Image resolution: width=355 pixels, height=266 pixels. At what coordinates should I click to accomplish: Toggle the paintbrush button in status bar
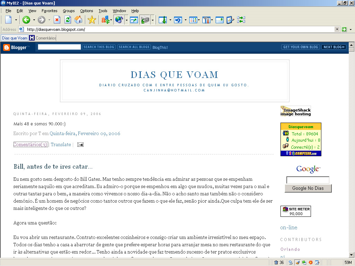297,262
